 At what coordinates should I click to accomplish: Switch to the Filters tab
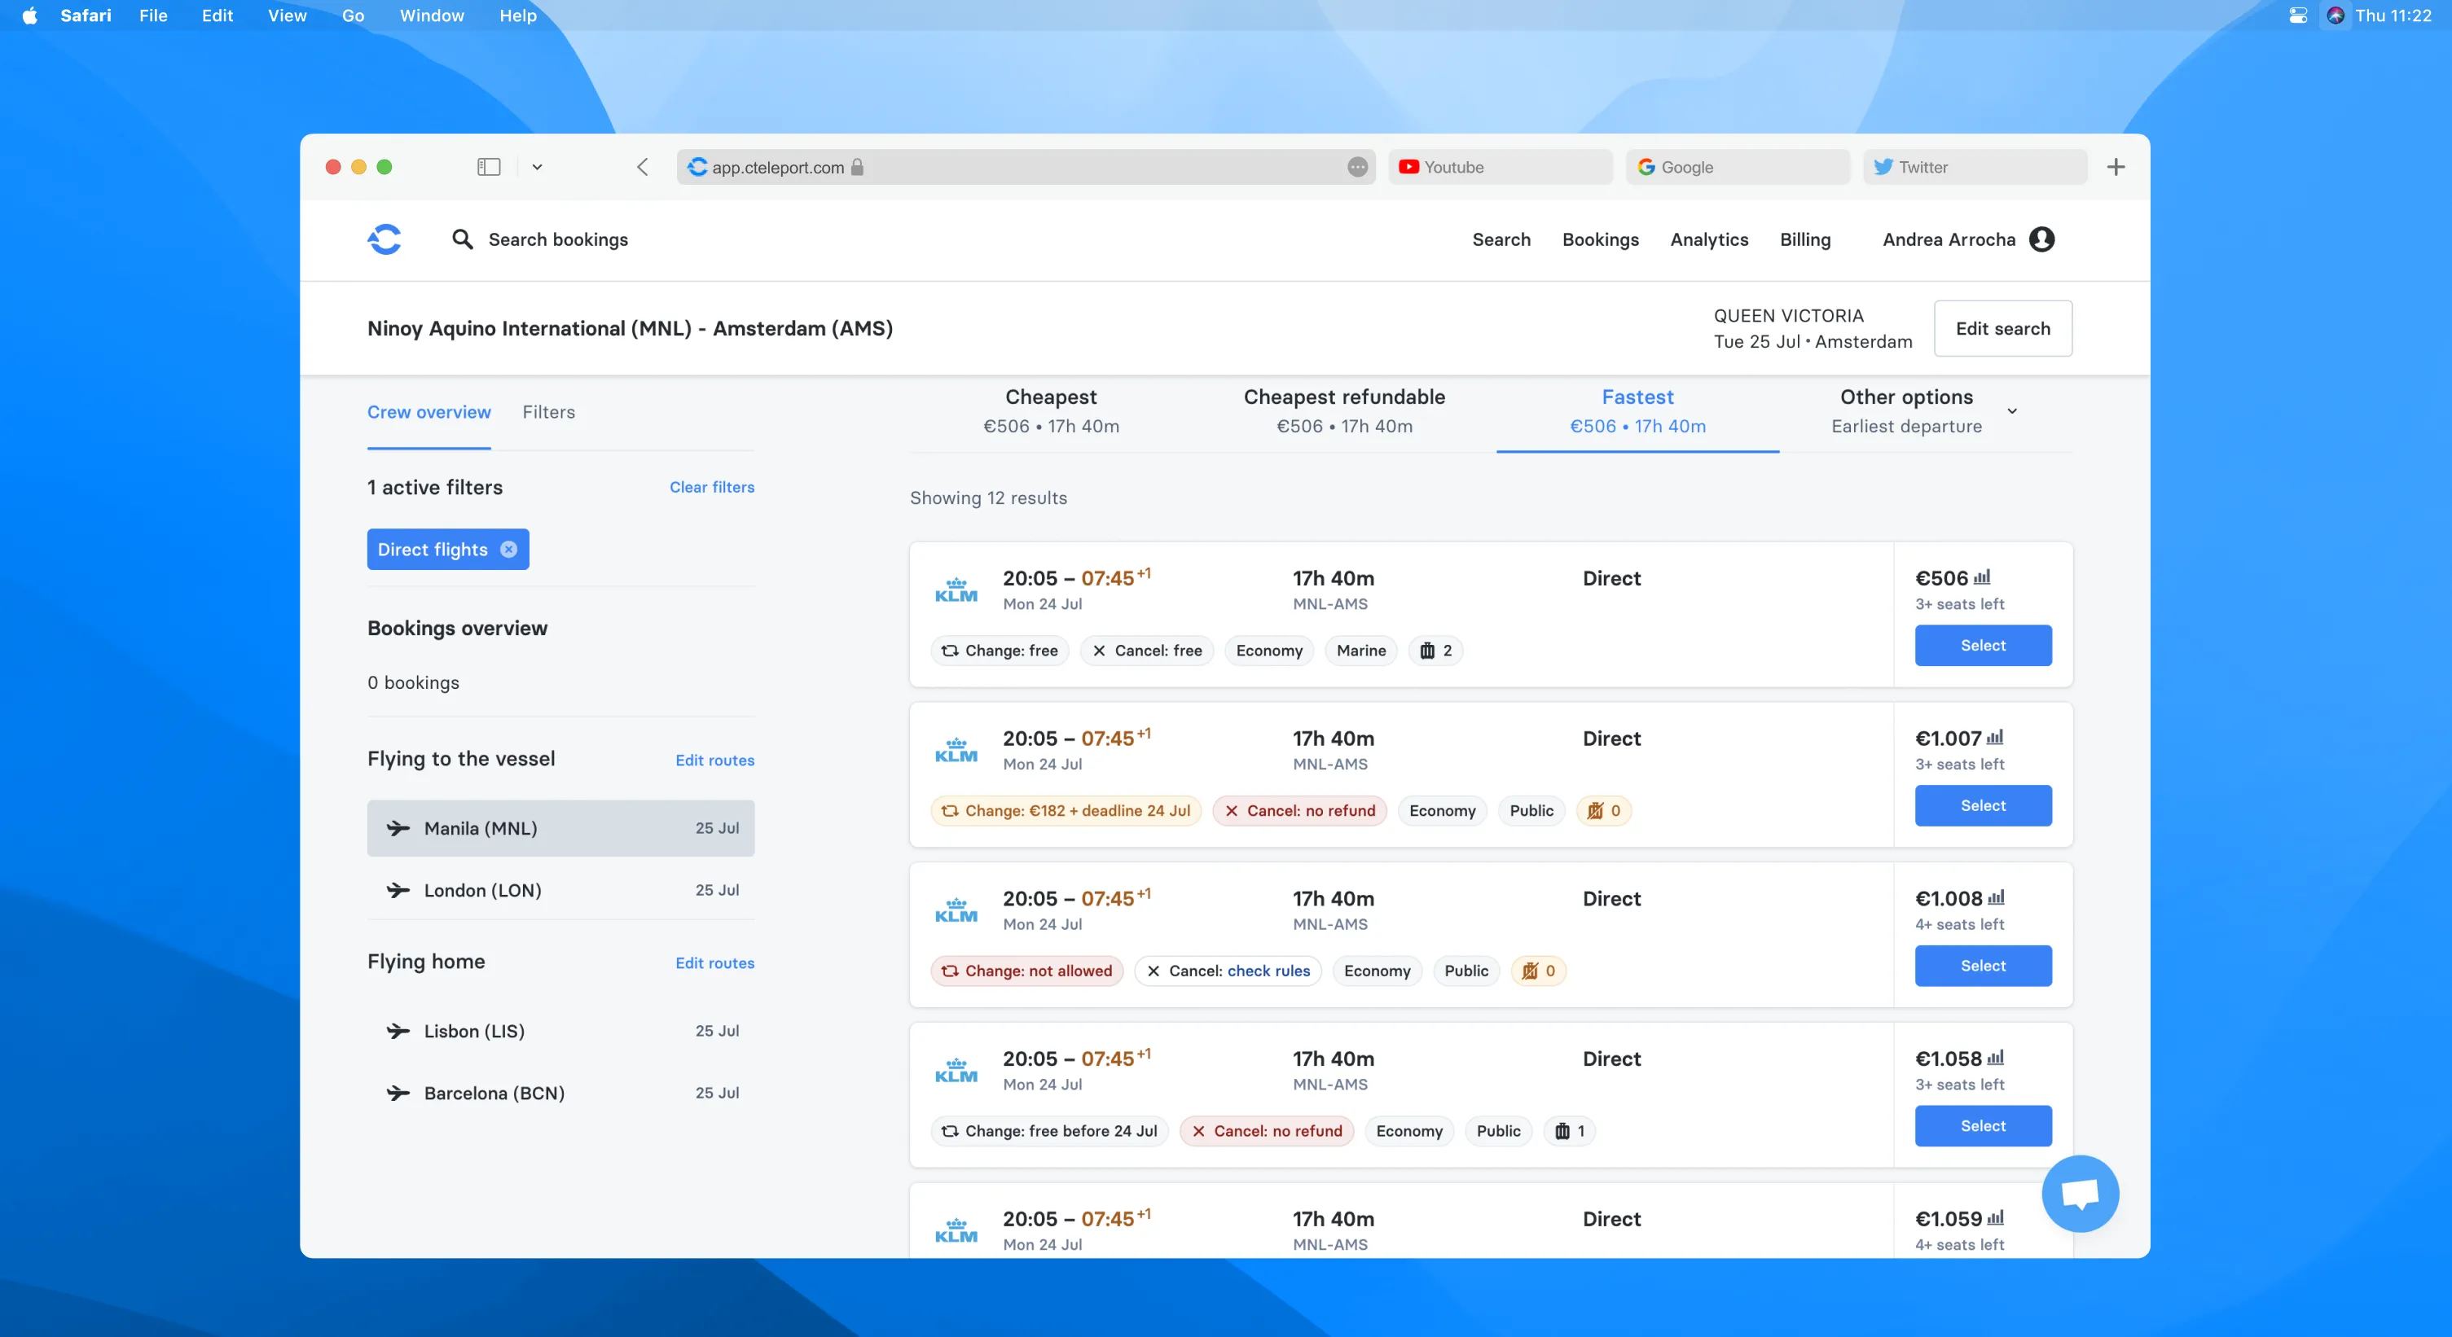click(548, 412)
